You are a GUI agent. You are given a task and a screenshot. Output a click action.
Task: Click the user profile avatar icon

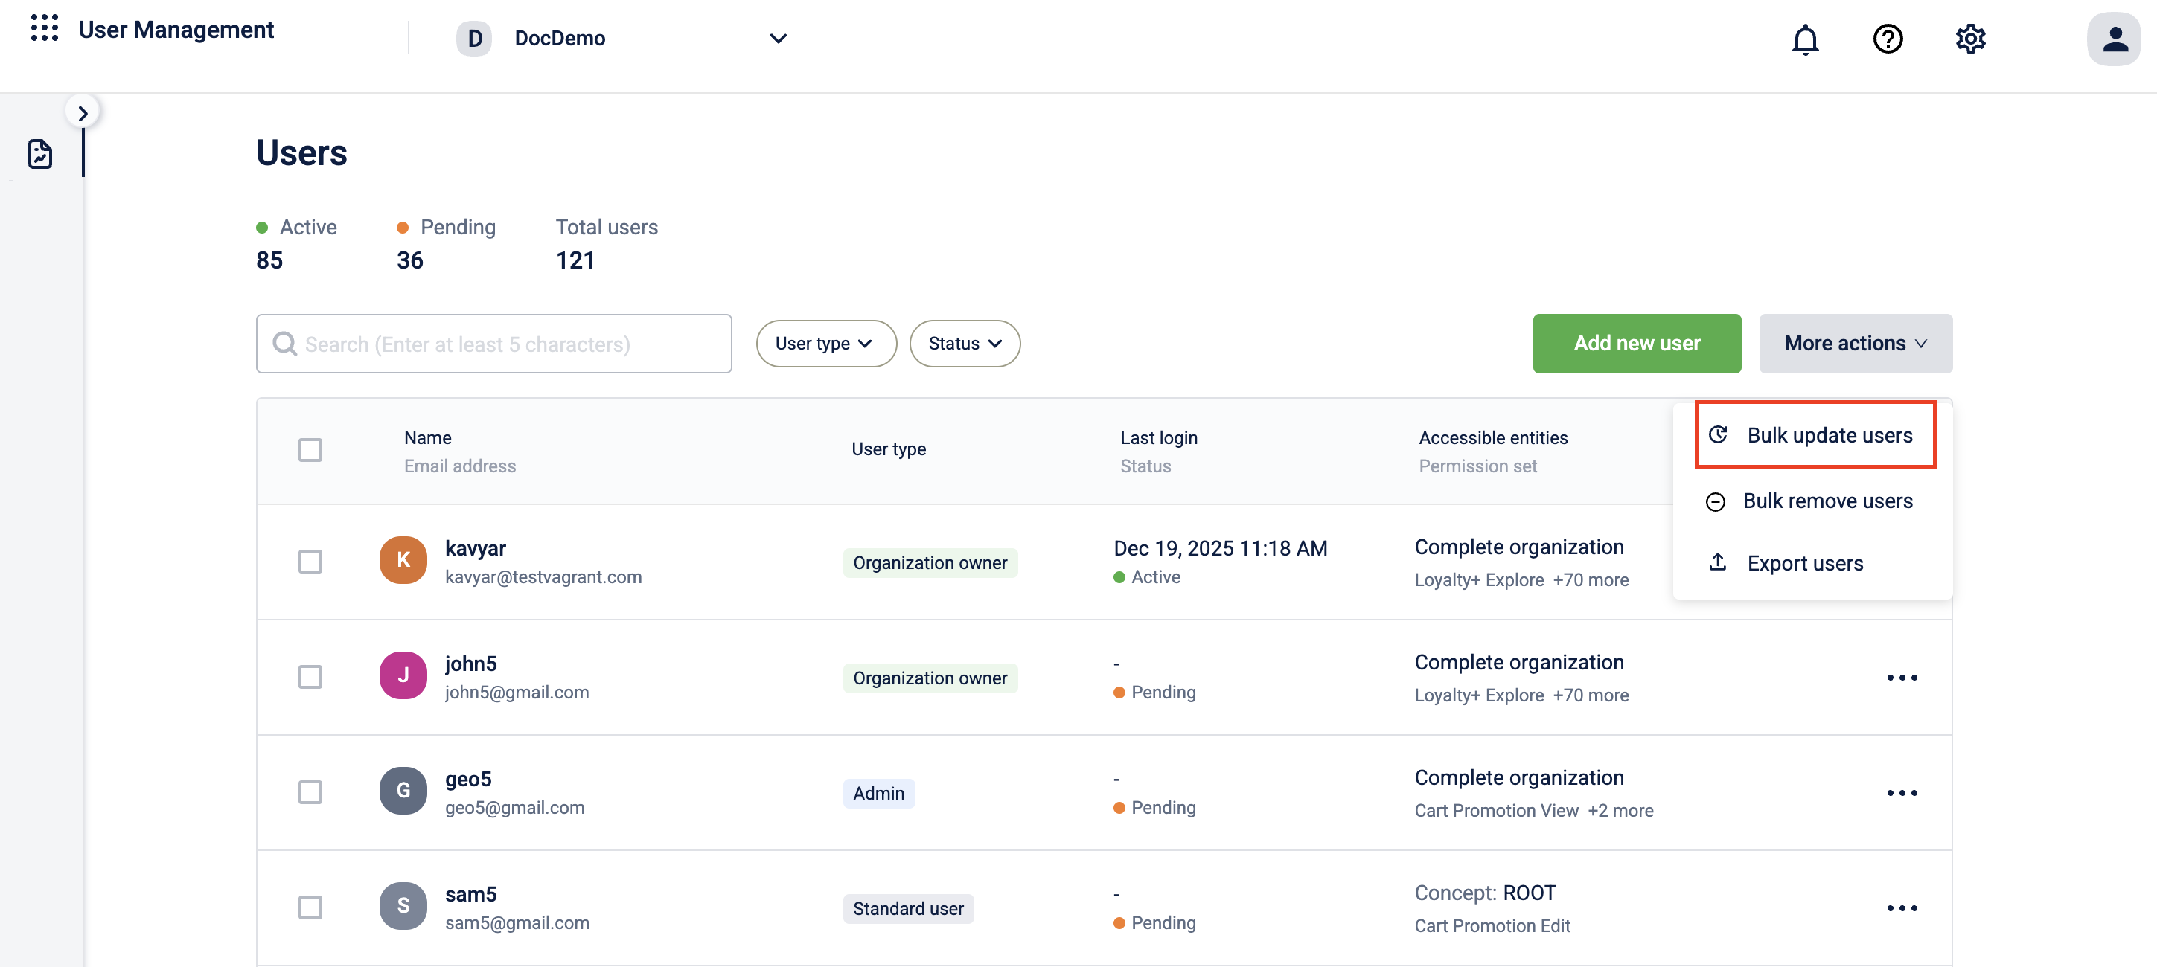click(x=2114, y=39)
